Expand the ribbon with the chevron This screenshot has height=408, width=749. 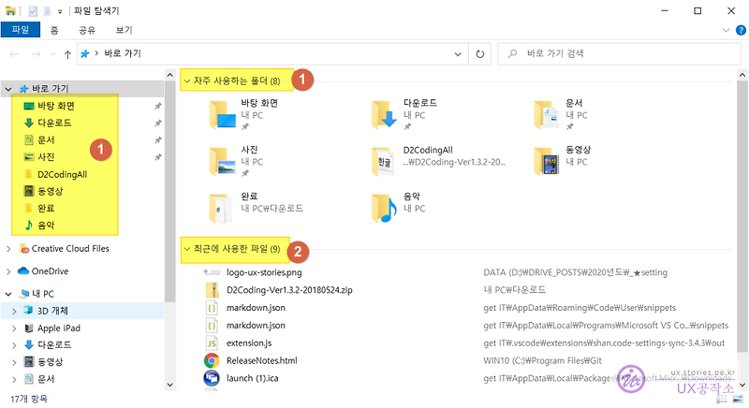727,30
